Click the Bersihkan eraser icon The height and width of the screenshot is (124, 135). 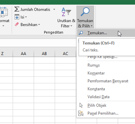pyautogui.click(x=17, y=25)
